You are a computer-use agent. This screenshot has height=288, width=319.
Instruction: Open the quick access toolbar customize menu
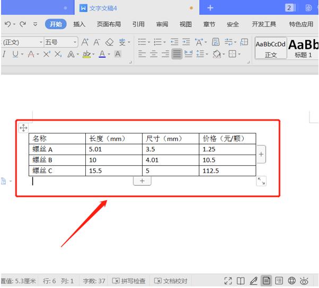tap(35, 24)
